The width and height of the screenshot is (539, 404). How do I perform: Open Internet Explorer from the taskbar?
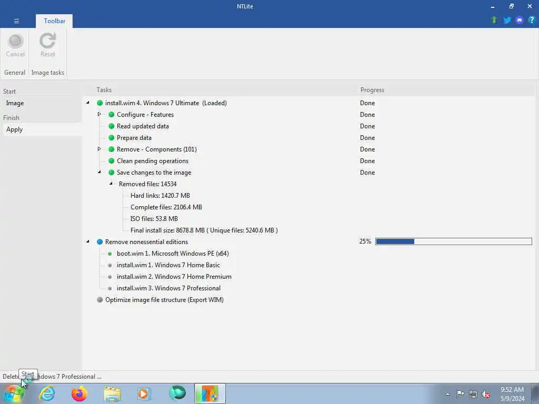click(x=47, y=393)
